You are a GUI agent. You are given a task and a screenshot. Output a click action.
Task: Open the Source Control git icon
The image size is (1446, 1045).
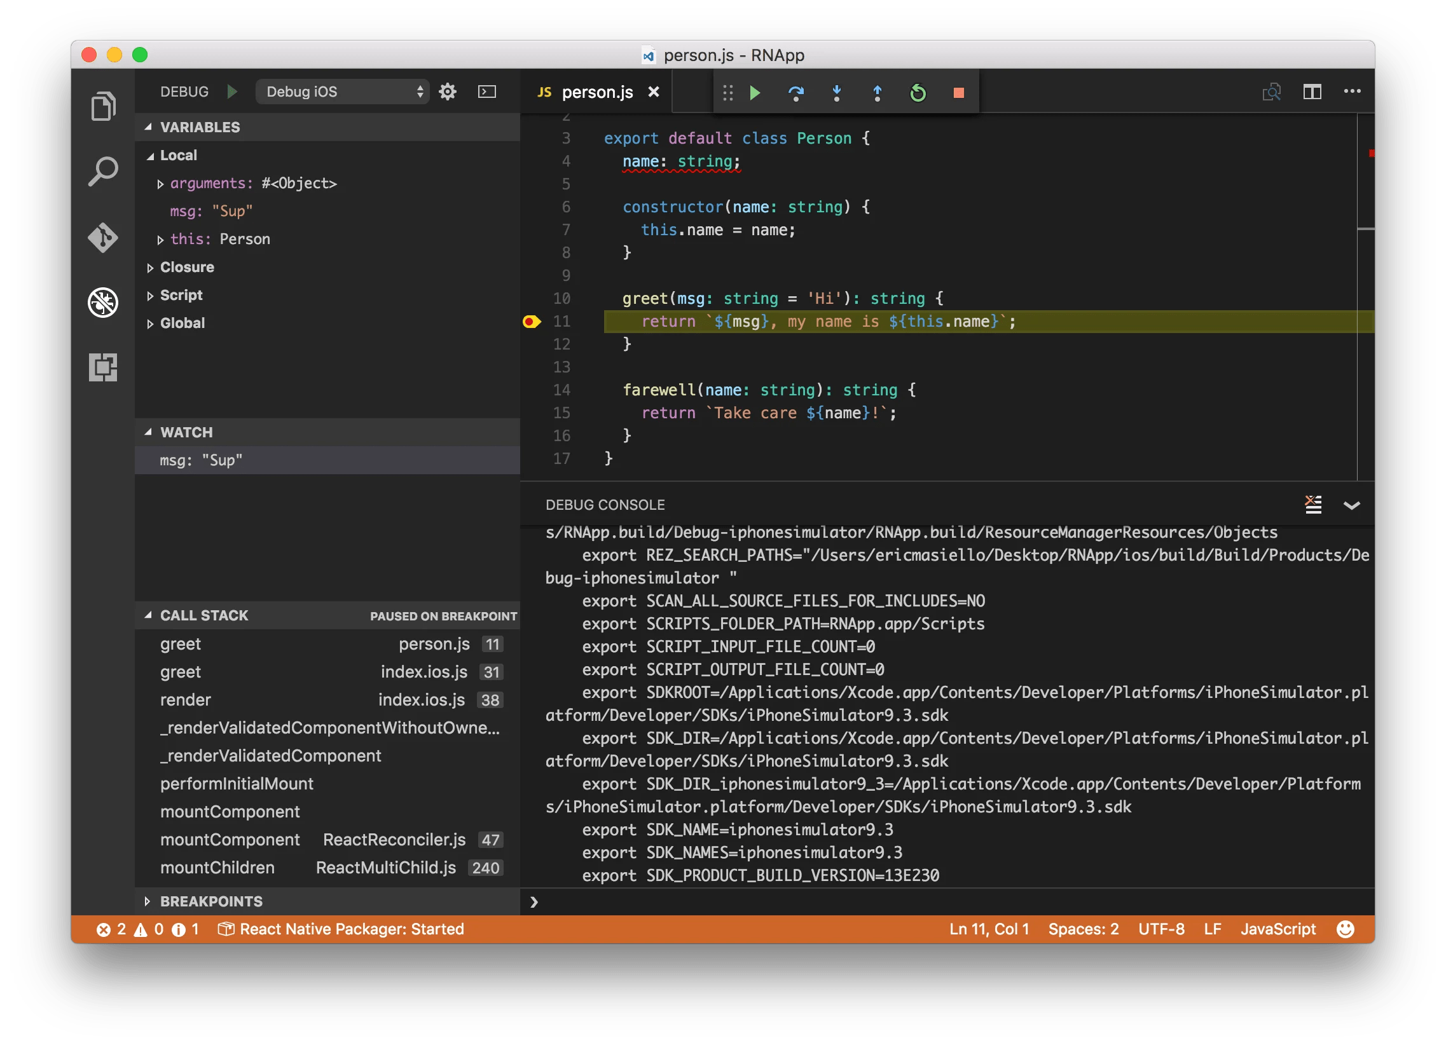click(102, 238)
